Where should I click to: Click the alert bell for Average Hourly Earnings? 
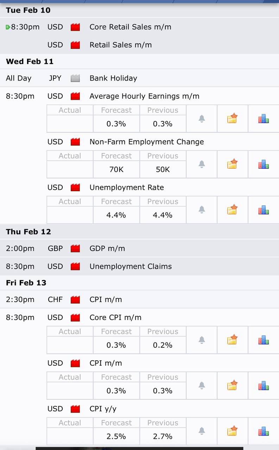pos(202,119)
